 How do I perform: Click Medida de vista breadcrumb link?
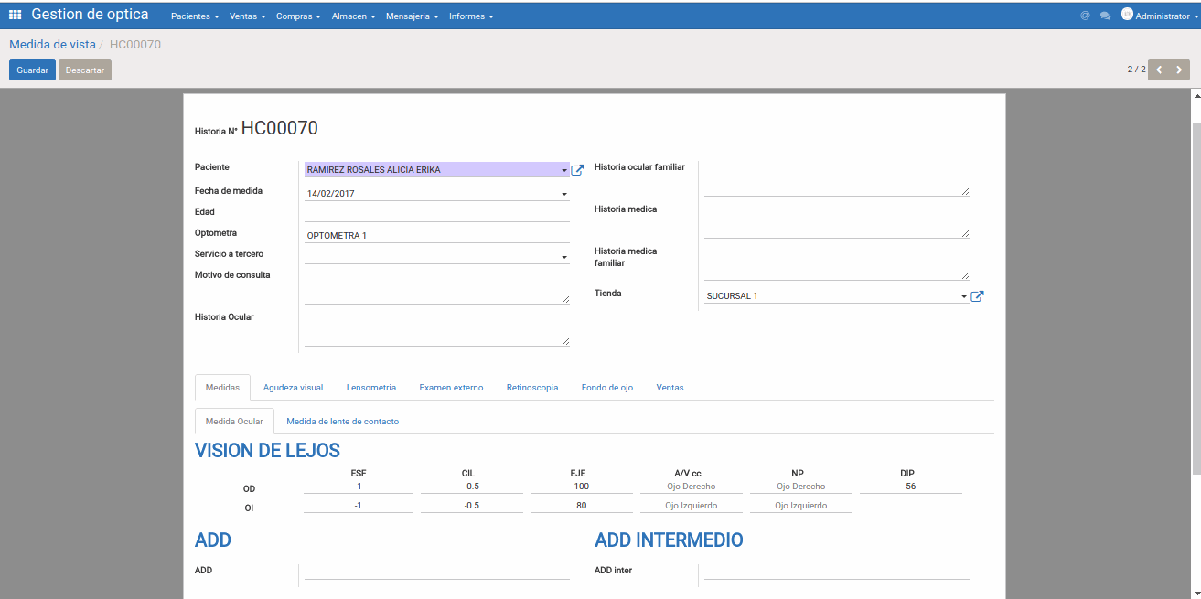52,44
